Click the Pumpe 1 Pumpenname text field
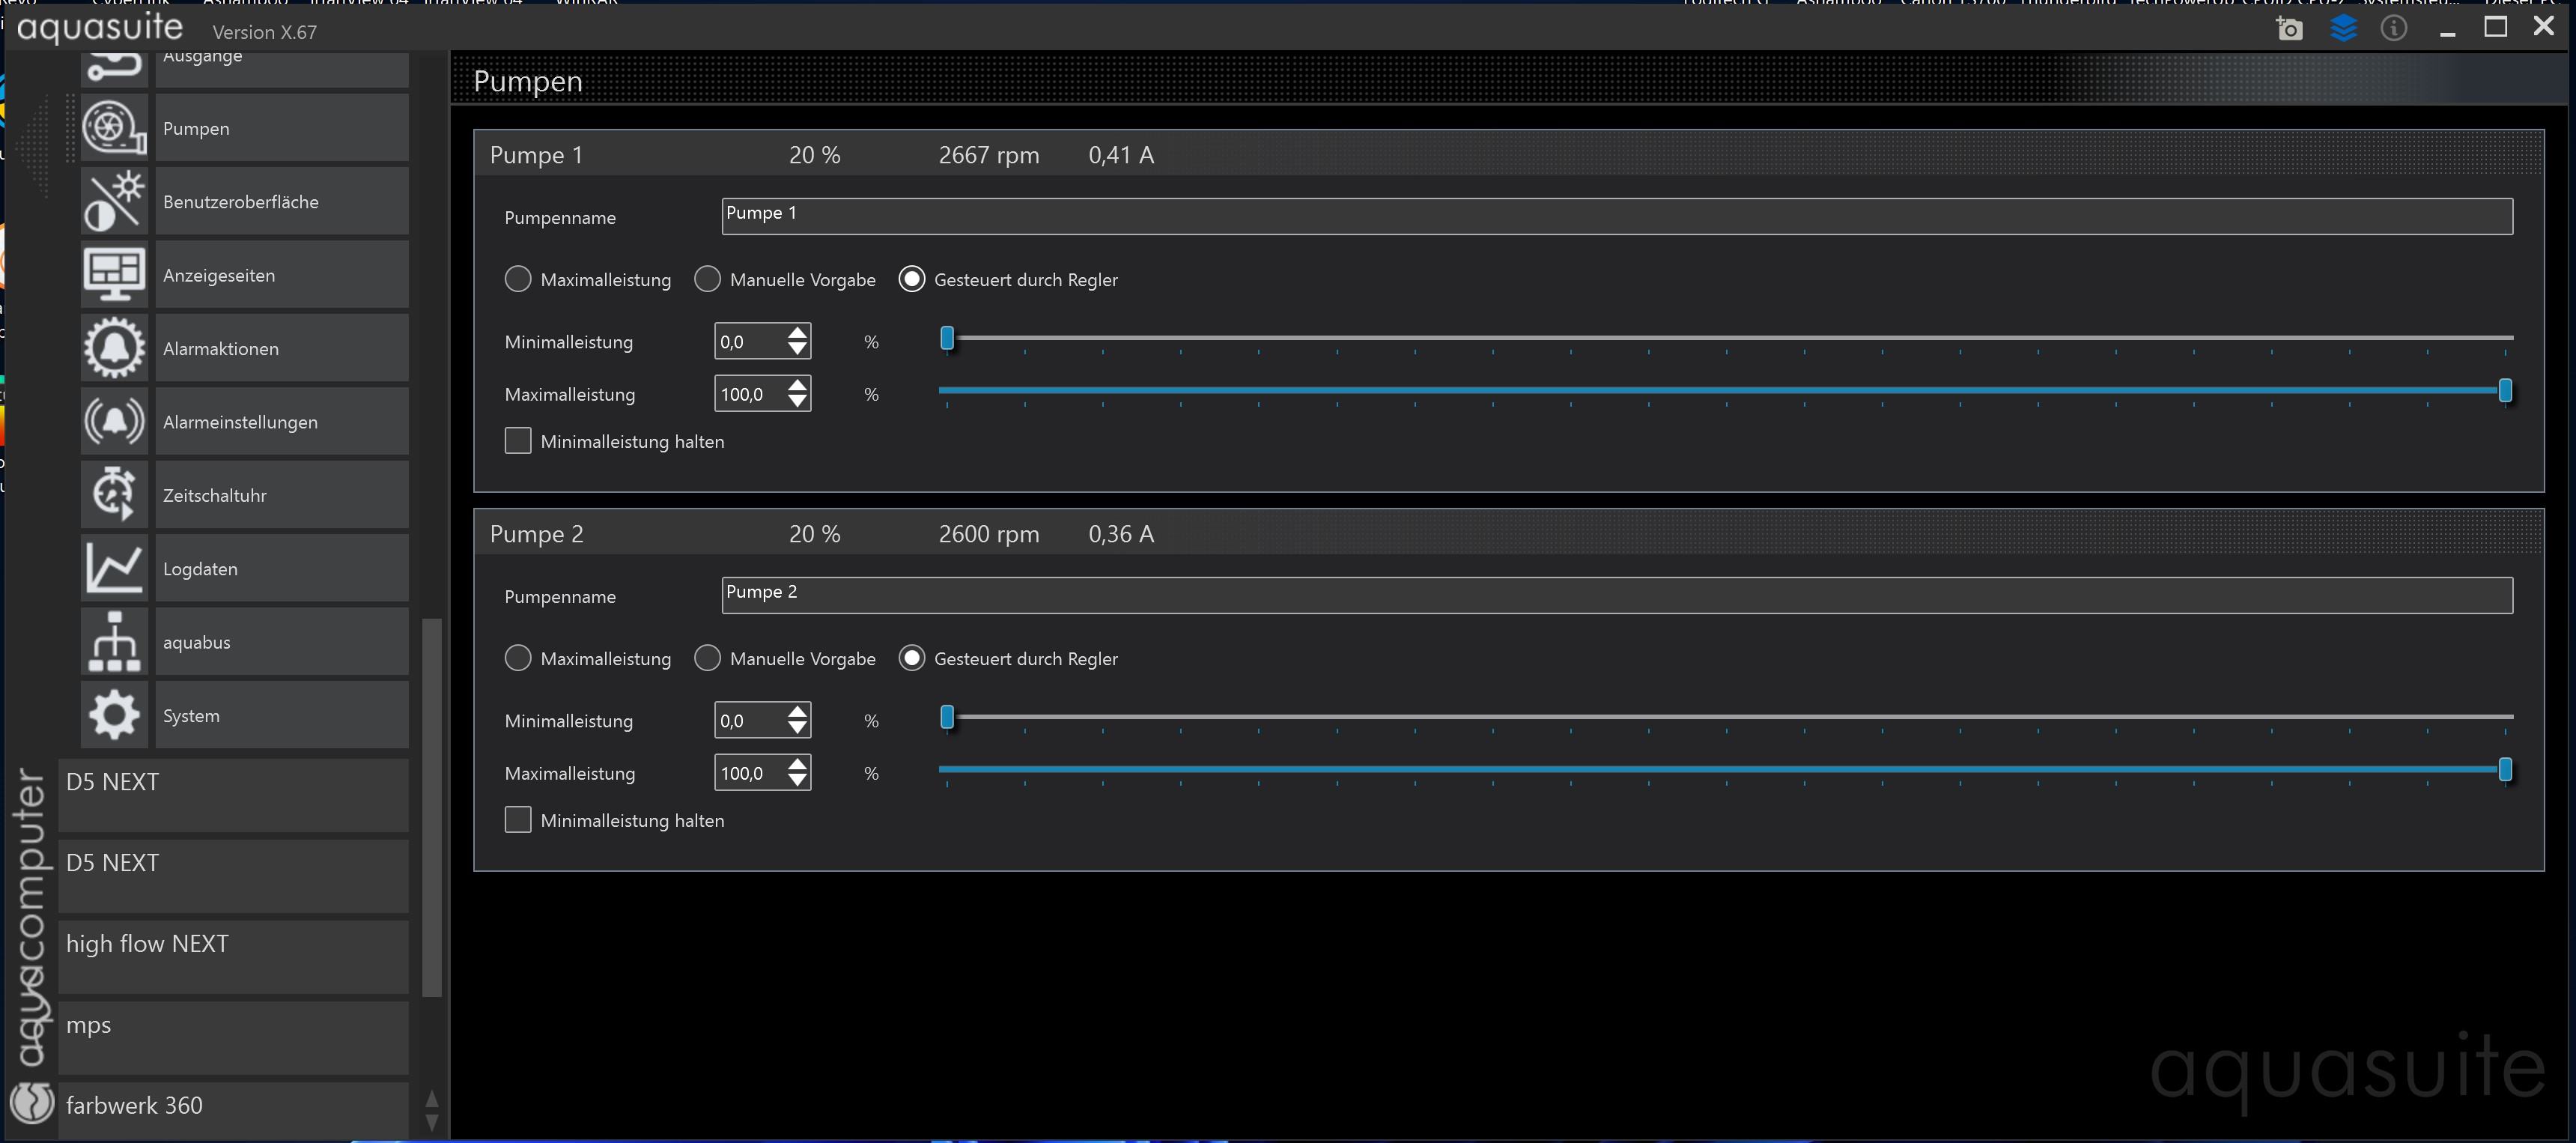The height and width of the screenshot is (1143, 2576). pyautogui.click(x=1617, y=216)
